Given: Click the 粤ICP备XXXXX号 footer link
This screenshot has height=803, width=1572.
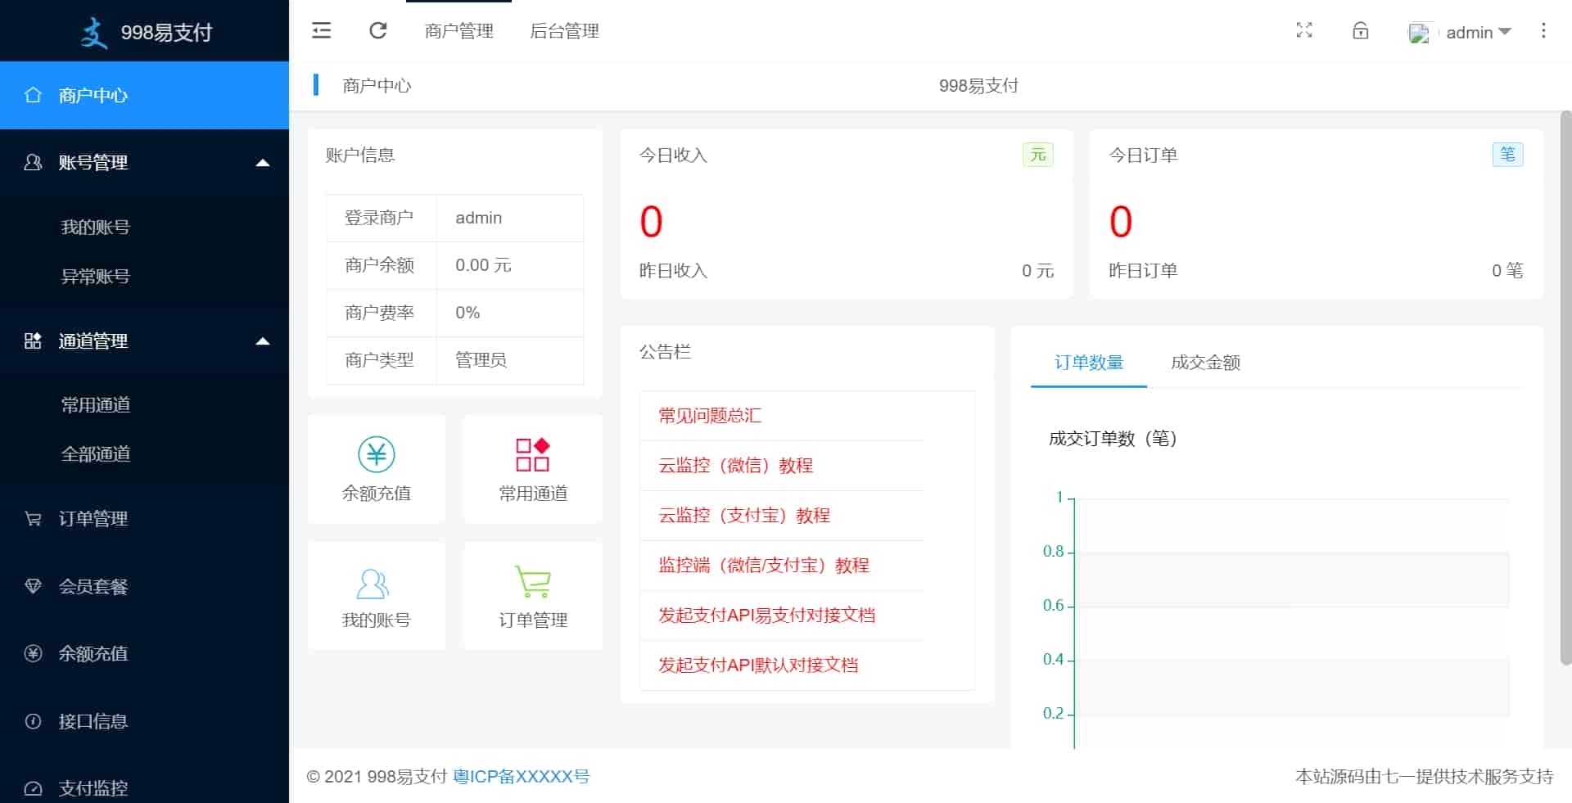Looking at the screenshot, I should (x=521, y=777).
